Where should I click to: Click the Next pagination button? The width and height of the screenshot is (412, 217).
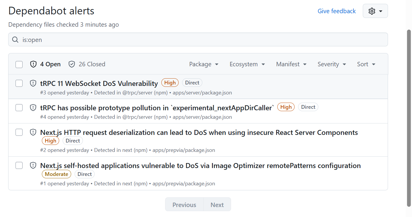217,205
